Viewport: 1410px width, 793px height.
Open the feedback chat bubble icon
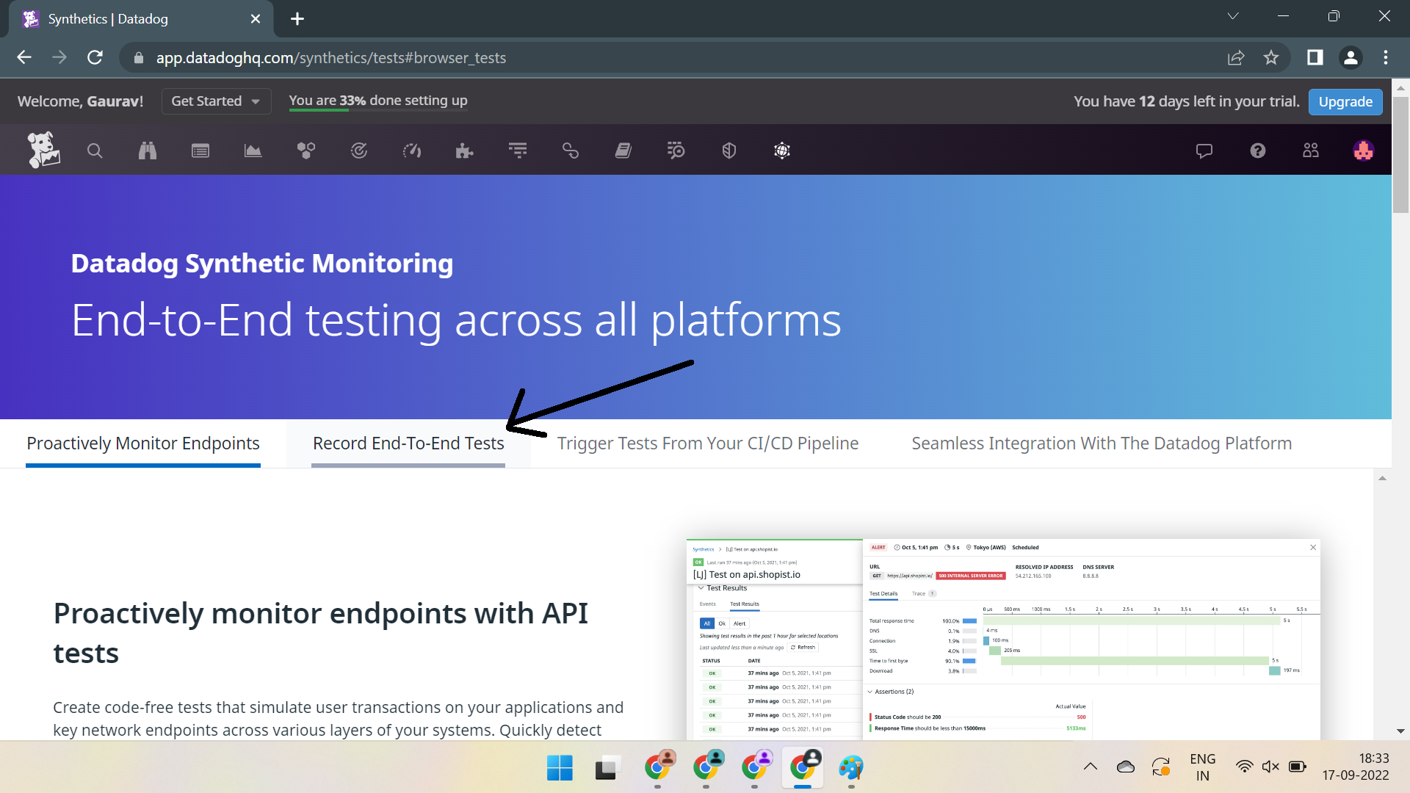[1204, 151]
